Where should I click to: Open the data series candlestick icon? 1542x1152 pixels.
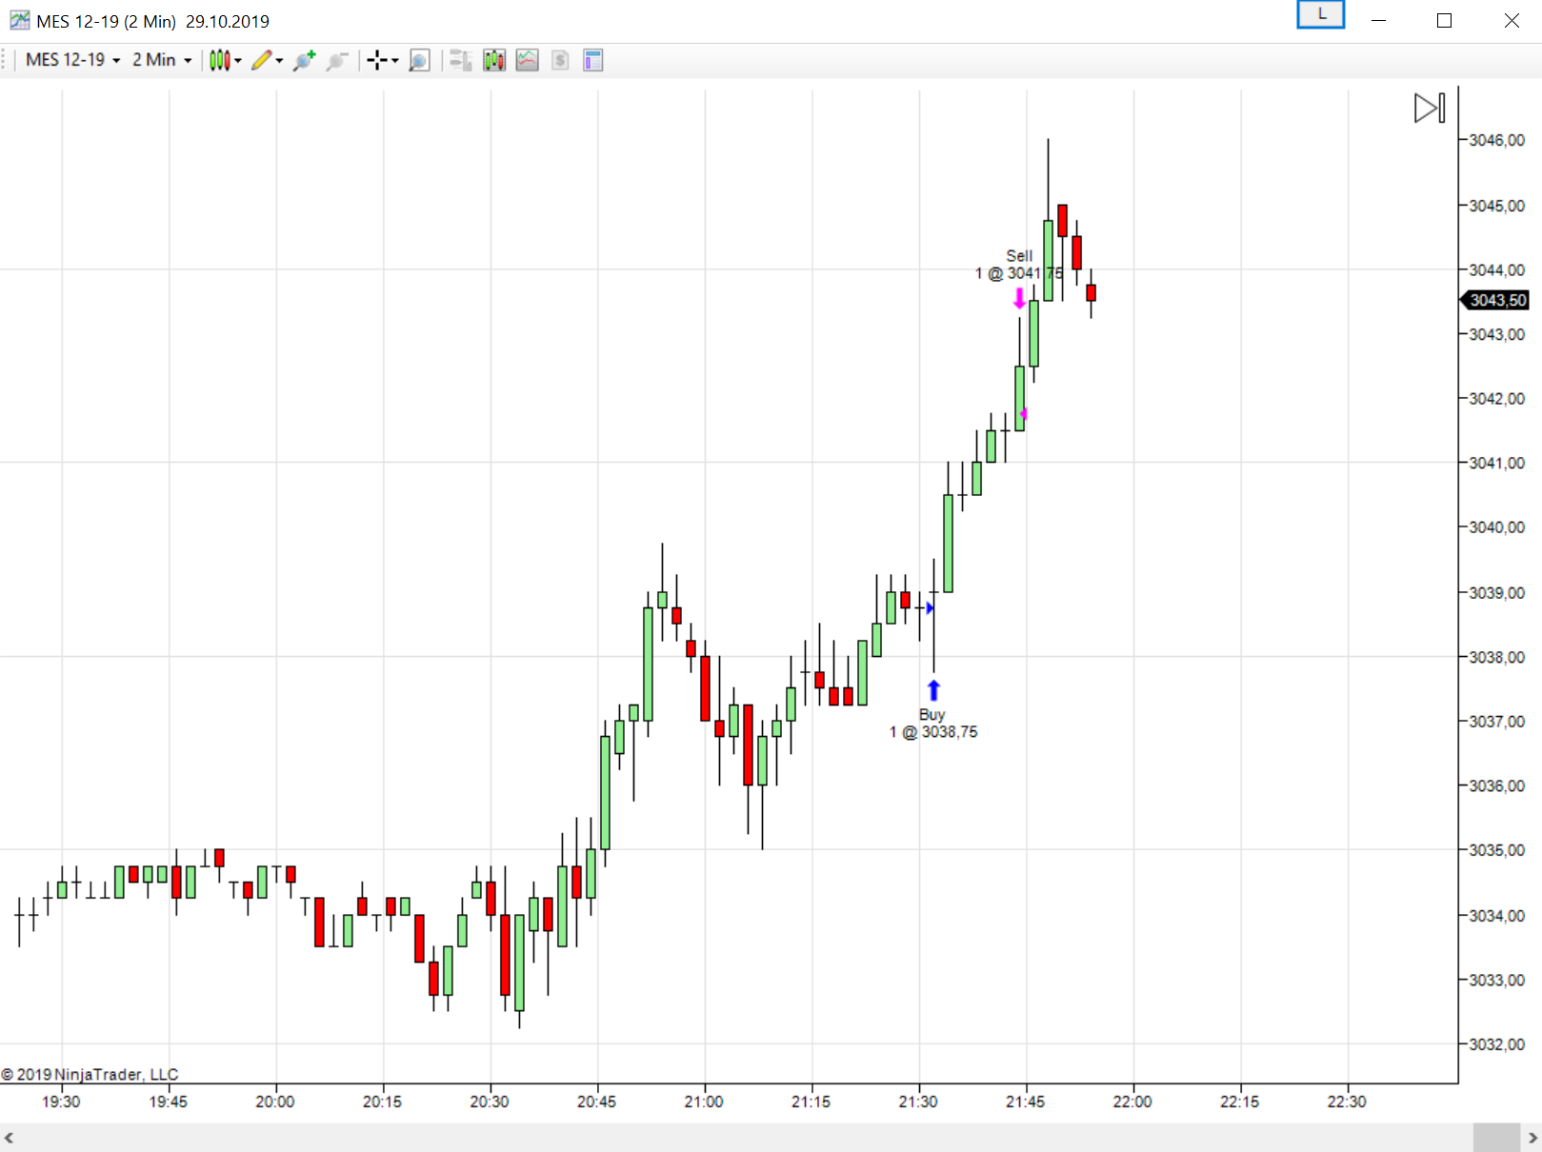(494, 61)
